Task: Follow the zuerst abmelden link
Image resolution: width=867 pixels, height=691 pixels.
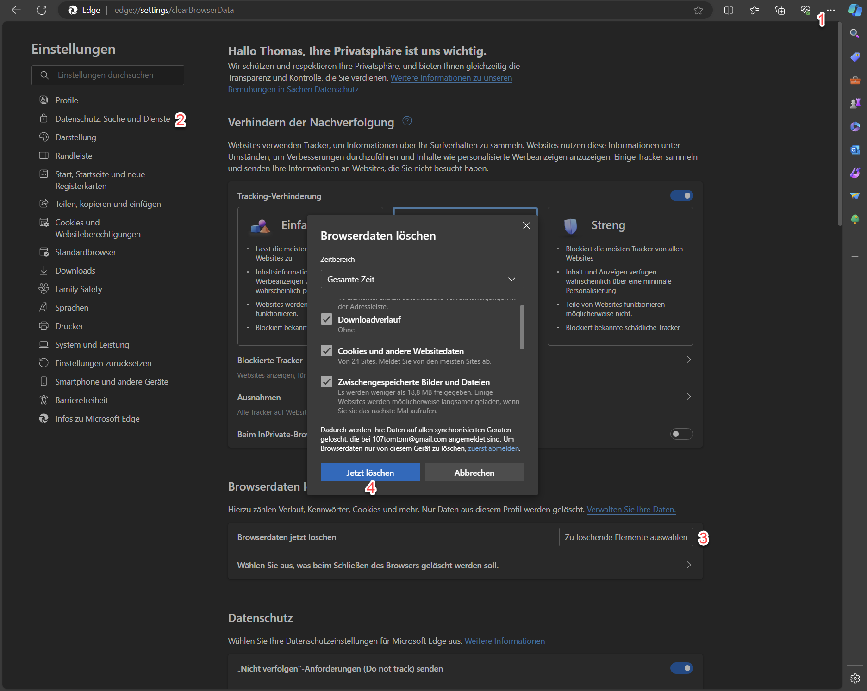Action: [493, 448]
